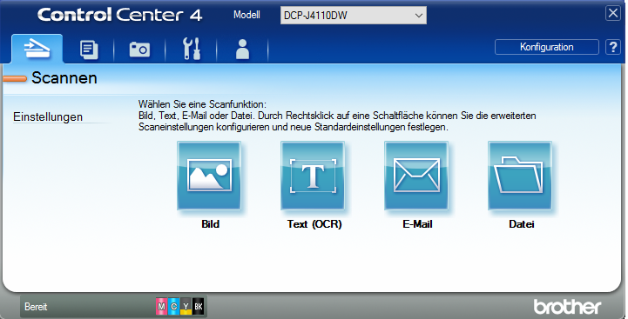
Task: Start a Text (OCR) scan
Action: (x=313, y=176)
